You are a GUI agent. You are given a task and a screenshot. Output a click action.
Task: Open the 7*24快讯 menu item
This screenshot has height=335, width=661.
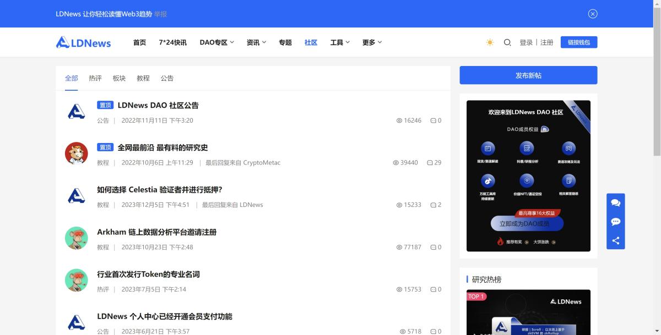coord(172,42)
